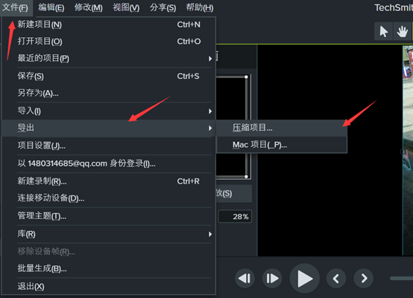The image size is (413, 298).
Task: Select 批量生成(B)... menu item
Action: point(109,268)
